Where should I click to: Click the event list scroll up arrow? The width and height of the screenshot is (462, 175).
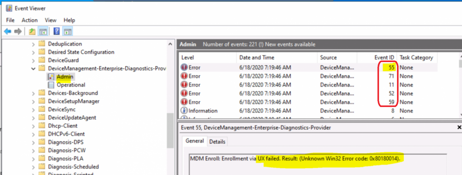[x=460, y=56]
